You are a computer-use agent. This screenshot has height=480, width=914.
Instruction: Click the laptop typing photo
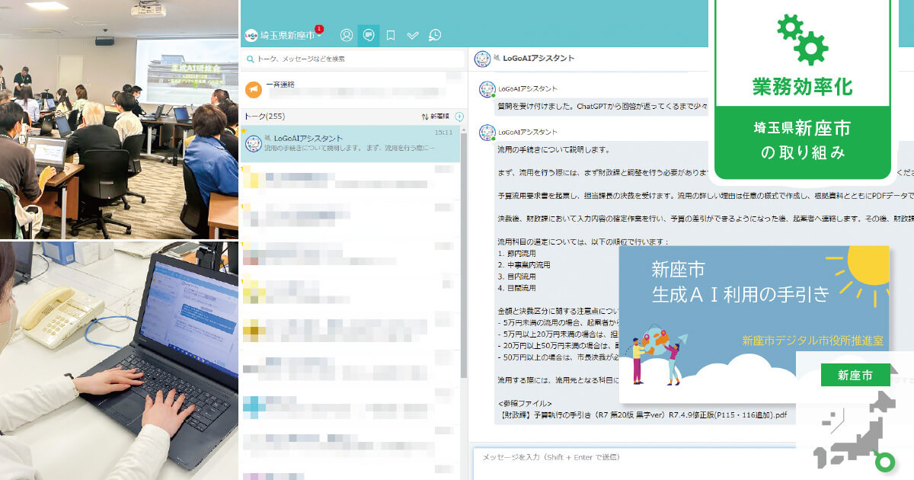pos(119,361)
